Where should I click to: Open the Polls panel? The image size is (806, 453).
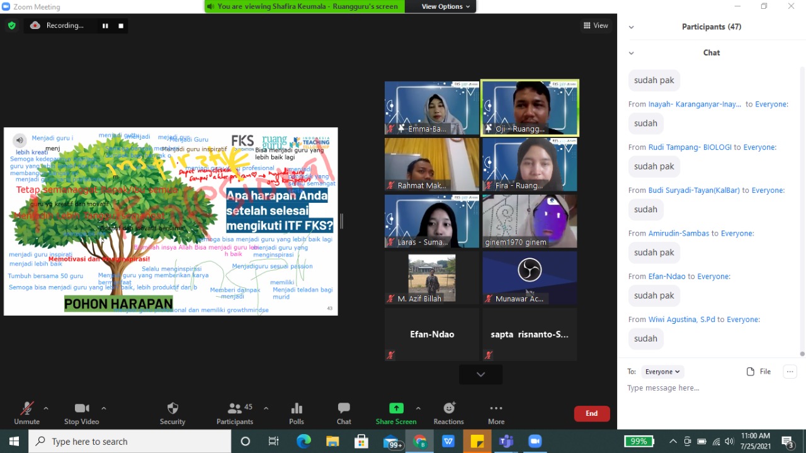coord(297,408)
